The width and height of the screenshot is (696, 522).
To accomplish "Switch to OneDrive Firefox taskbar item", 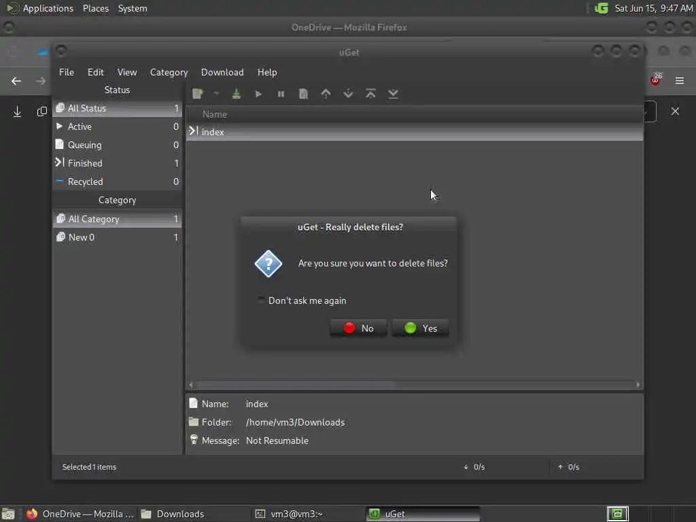I will coord(80,514).
